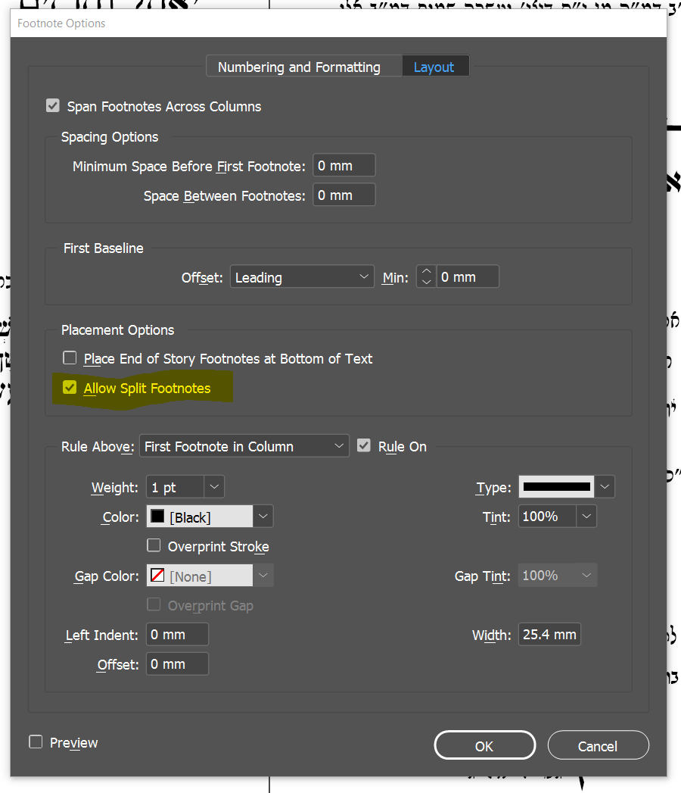Open the Rule Above dropdown
Viewport: 681px width, 793px height.
click(244, 446)
